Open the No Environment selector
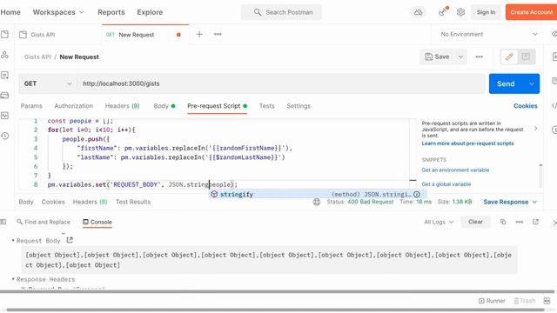This screenshot has height=313, width=557. tap(489, 34)
